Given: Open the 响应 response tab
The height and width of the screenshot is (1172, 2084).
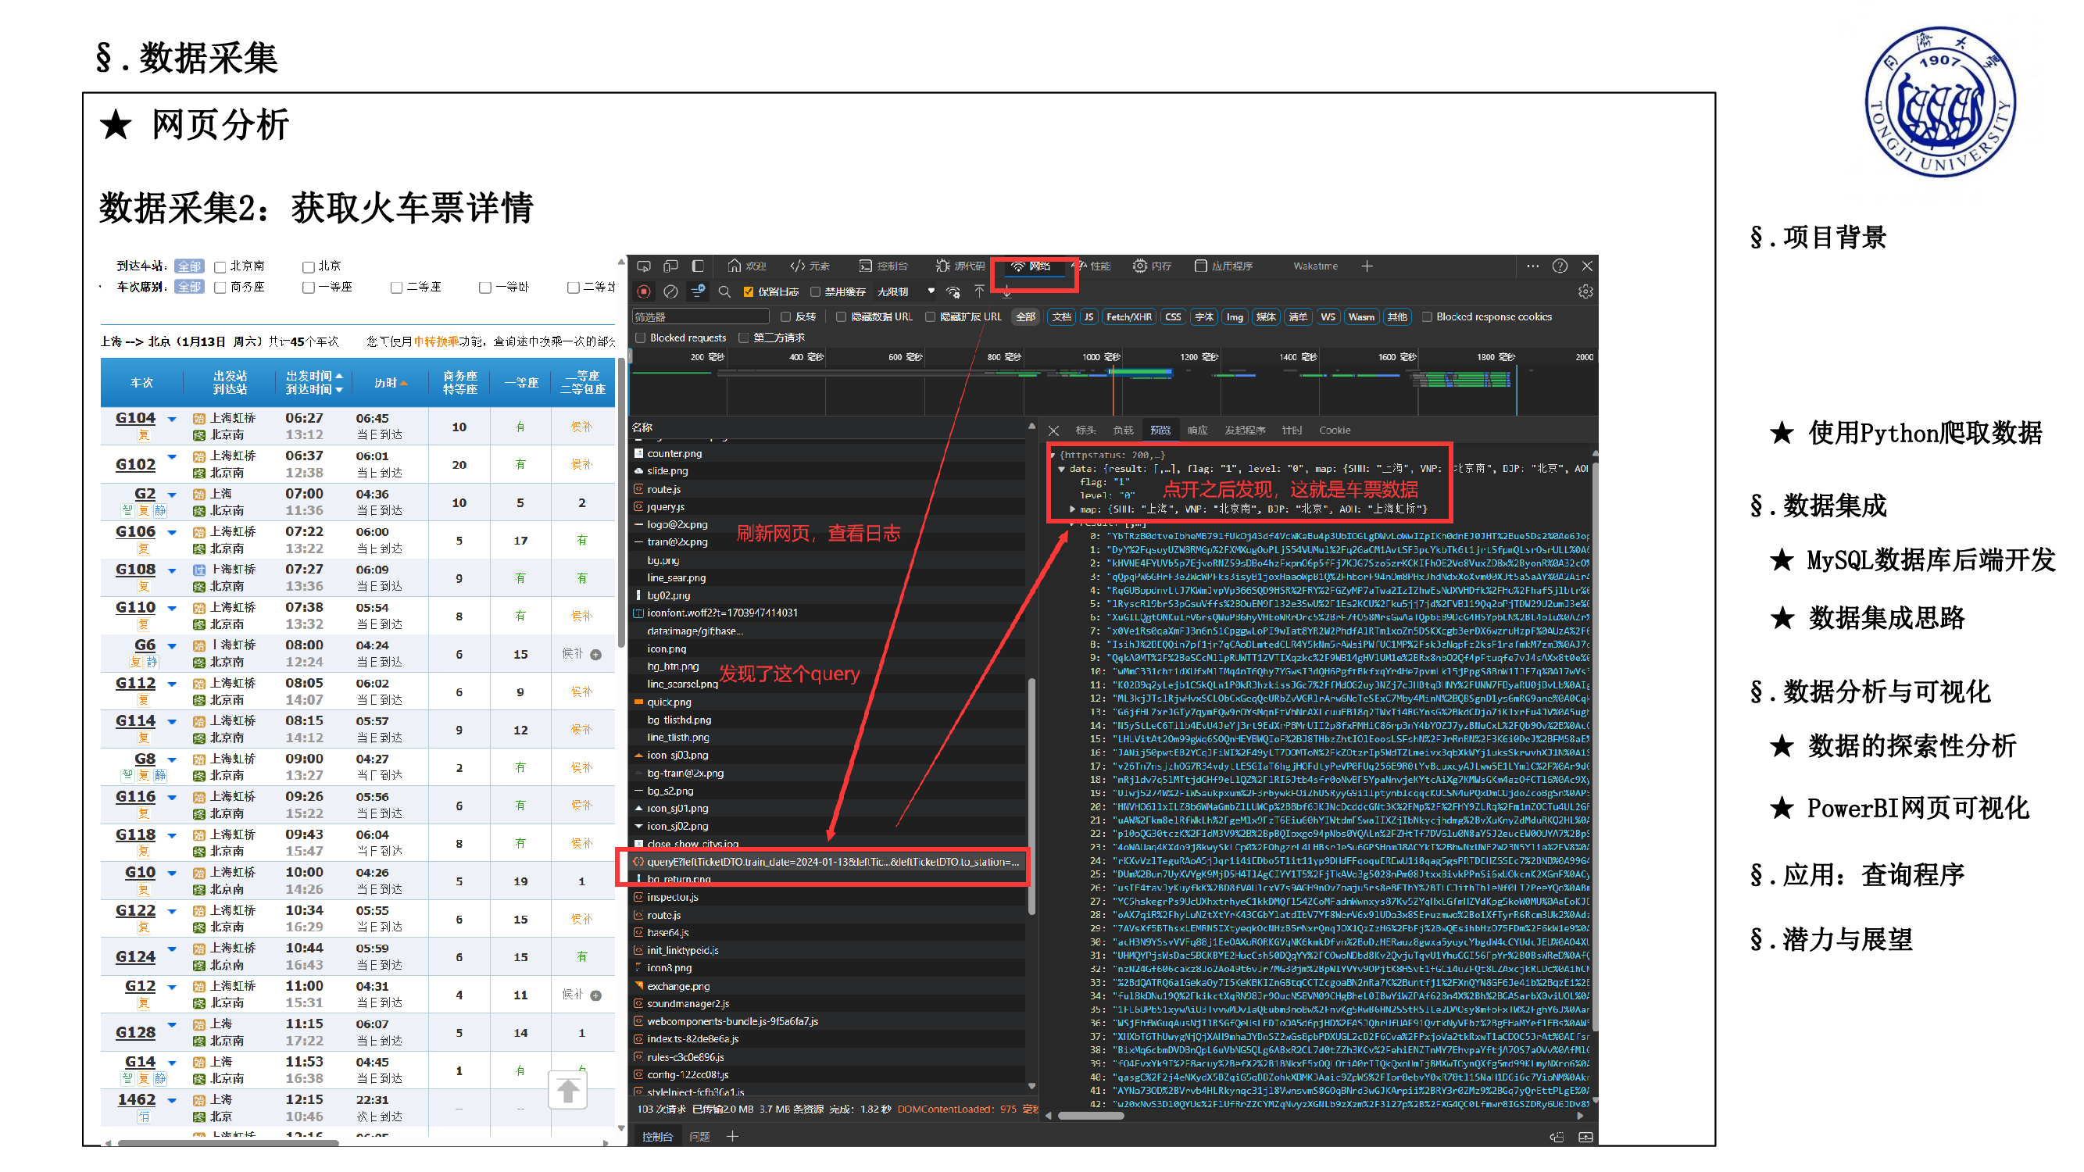Looking at the screenshot, I should [1196, 431].
